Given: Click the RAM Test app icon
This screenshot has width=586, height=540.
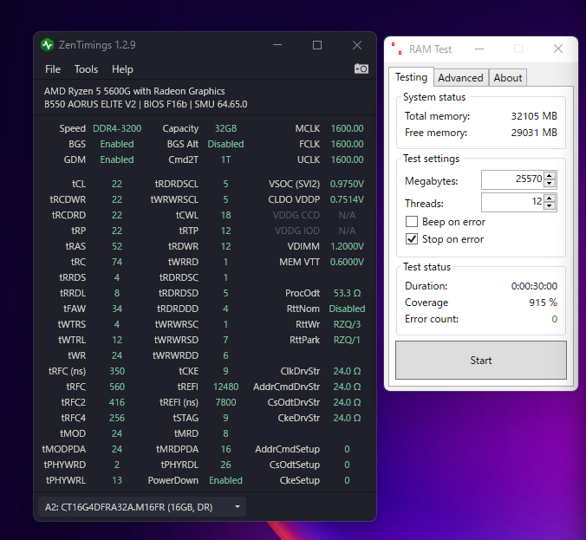Looking at the screenshot, I should coord(397,49).
